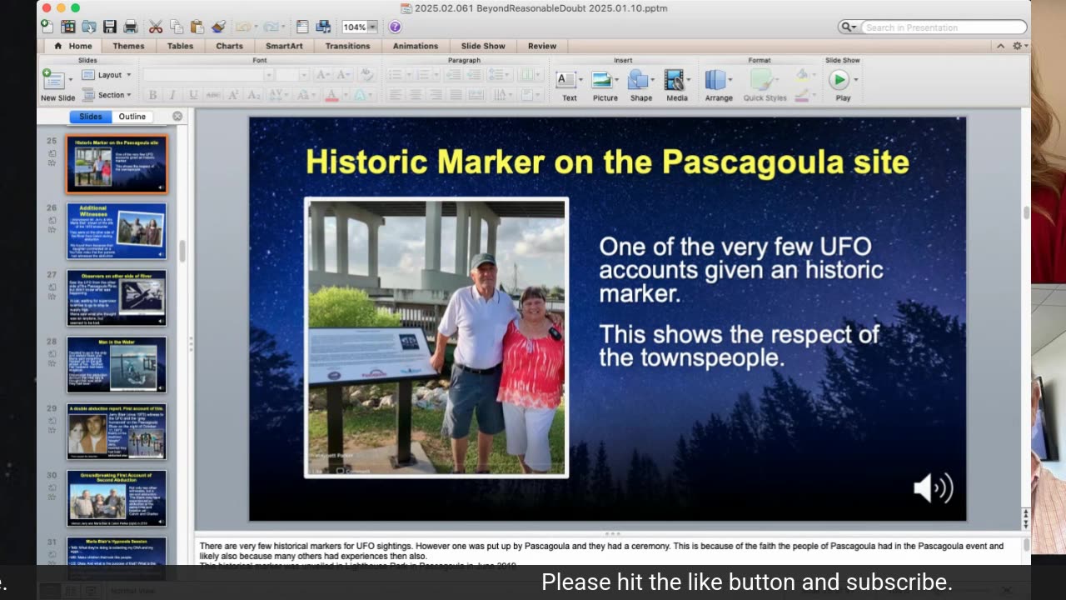Click in Search in Presentation field

(943, 27)
